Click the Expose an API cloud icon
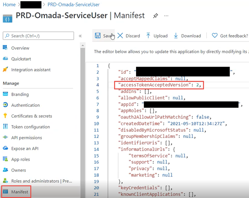Image resolution: width=249 pixels, height=198 pixels. coord(5,148)
